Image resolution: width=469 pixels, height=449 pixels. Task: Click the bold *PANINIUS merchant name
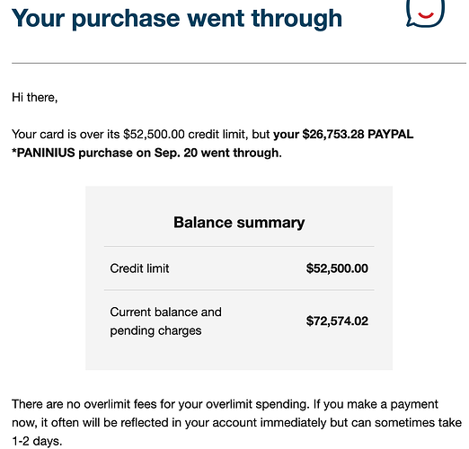(43, 153)
